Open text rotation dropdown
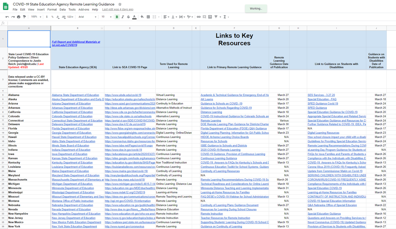The height and width of the screenshot is (229, 396). point(190,17)
